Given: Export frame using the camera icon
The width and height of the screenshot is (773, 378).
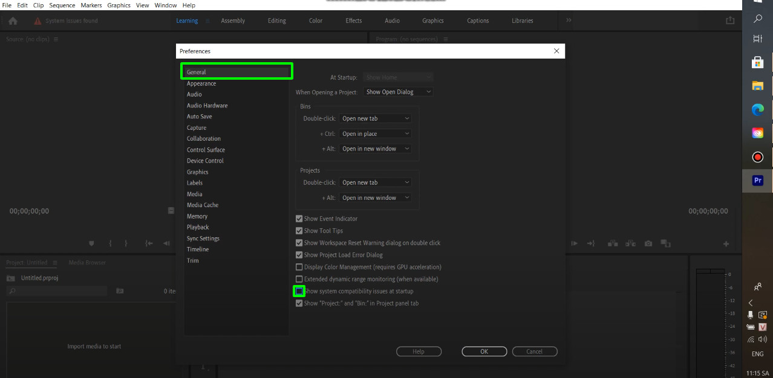Looking at the screenshot, I should point(648,243).
